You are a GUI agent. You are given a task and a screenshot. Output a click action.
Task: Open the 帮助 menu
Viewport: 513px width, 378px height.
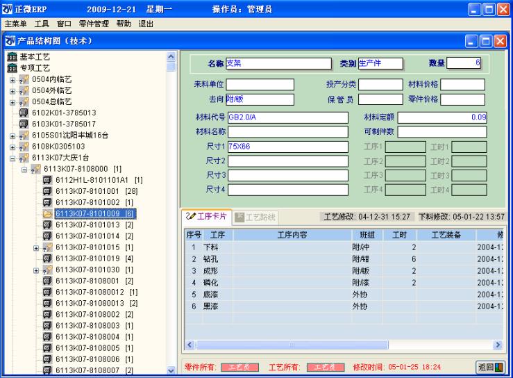click(x=124, y=24)
